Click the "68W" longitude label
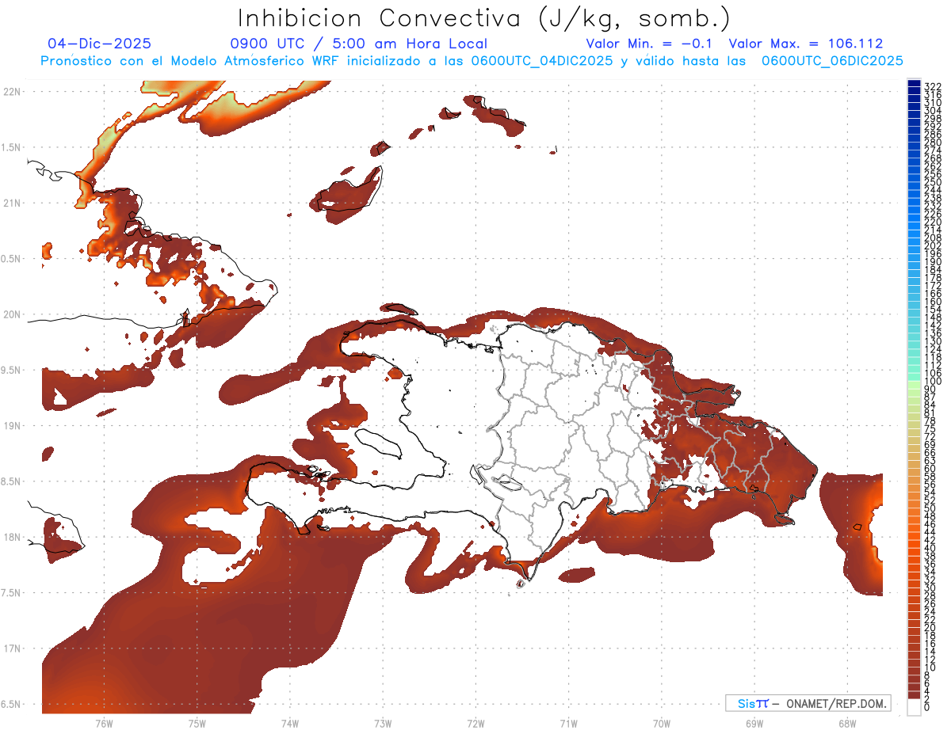The width and height of the screenshot is (951, 734). tap(847, 722)
